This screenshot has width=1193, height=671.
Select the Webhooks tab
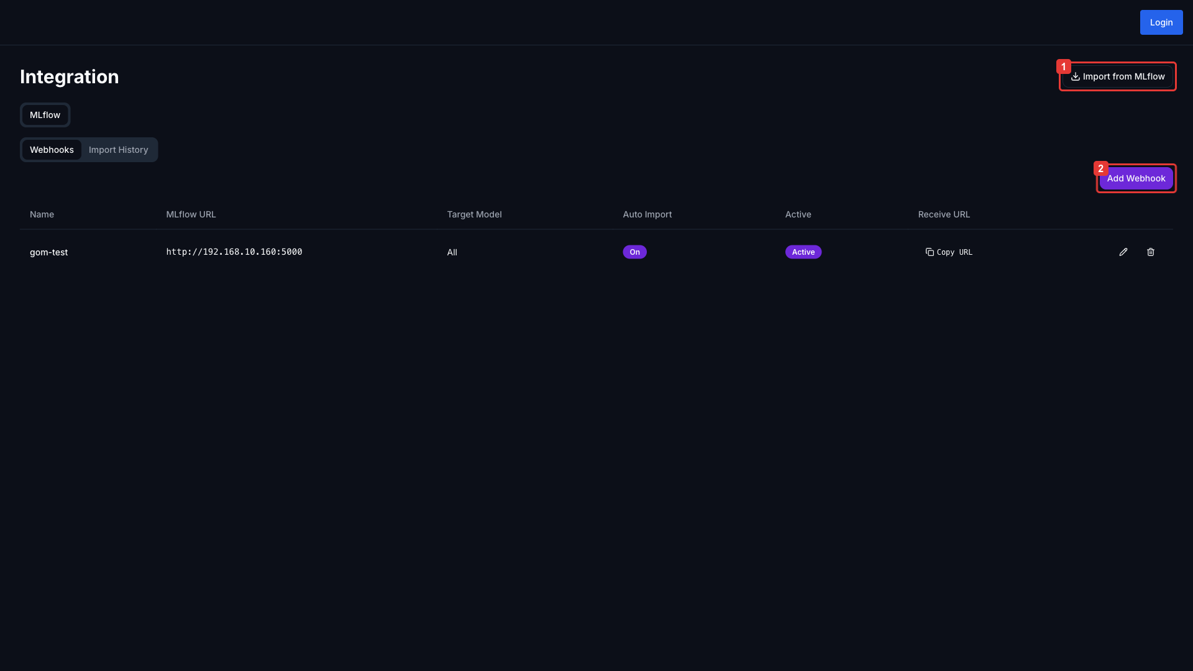[x=52, y=149]
